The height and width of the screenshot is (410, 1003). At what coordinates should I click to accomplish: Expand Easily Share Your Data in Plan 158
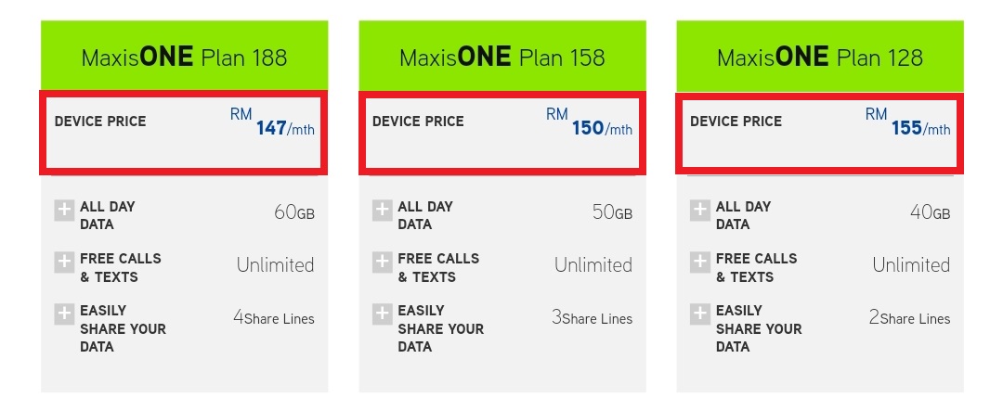(x=382, y=314)
